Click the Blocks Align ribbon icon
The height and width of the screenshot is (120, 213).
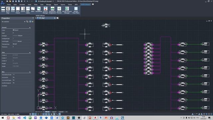[8, 10]
